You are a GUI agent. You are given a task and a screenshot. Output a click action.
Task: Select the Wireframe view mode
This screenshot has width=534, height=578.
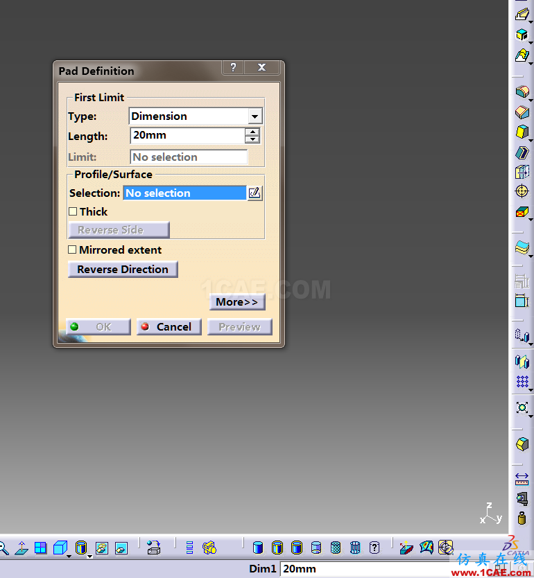[355, 548]
